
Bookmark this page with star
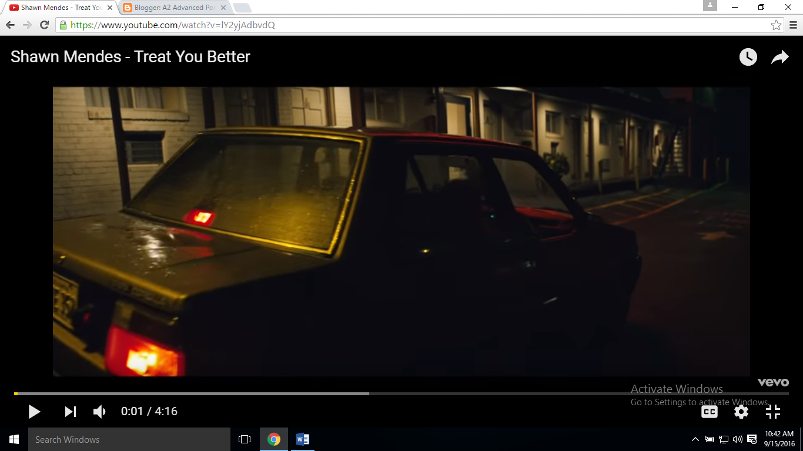click(776, 25)
